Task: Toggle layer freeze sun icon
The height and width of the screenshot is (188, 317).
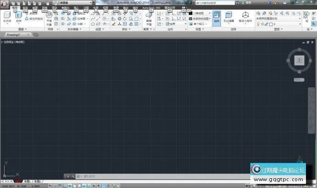Action: [x=262, y=24]
